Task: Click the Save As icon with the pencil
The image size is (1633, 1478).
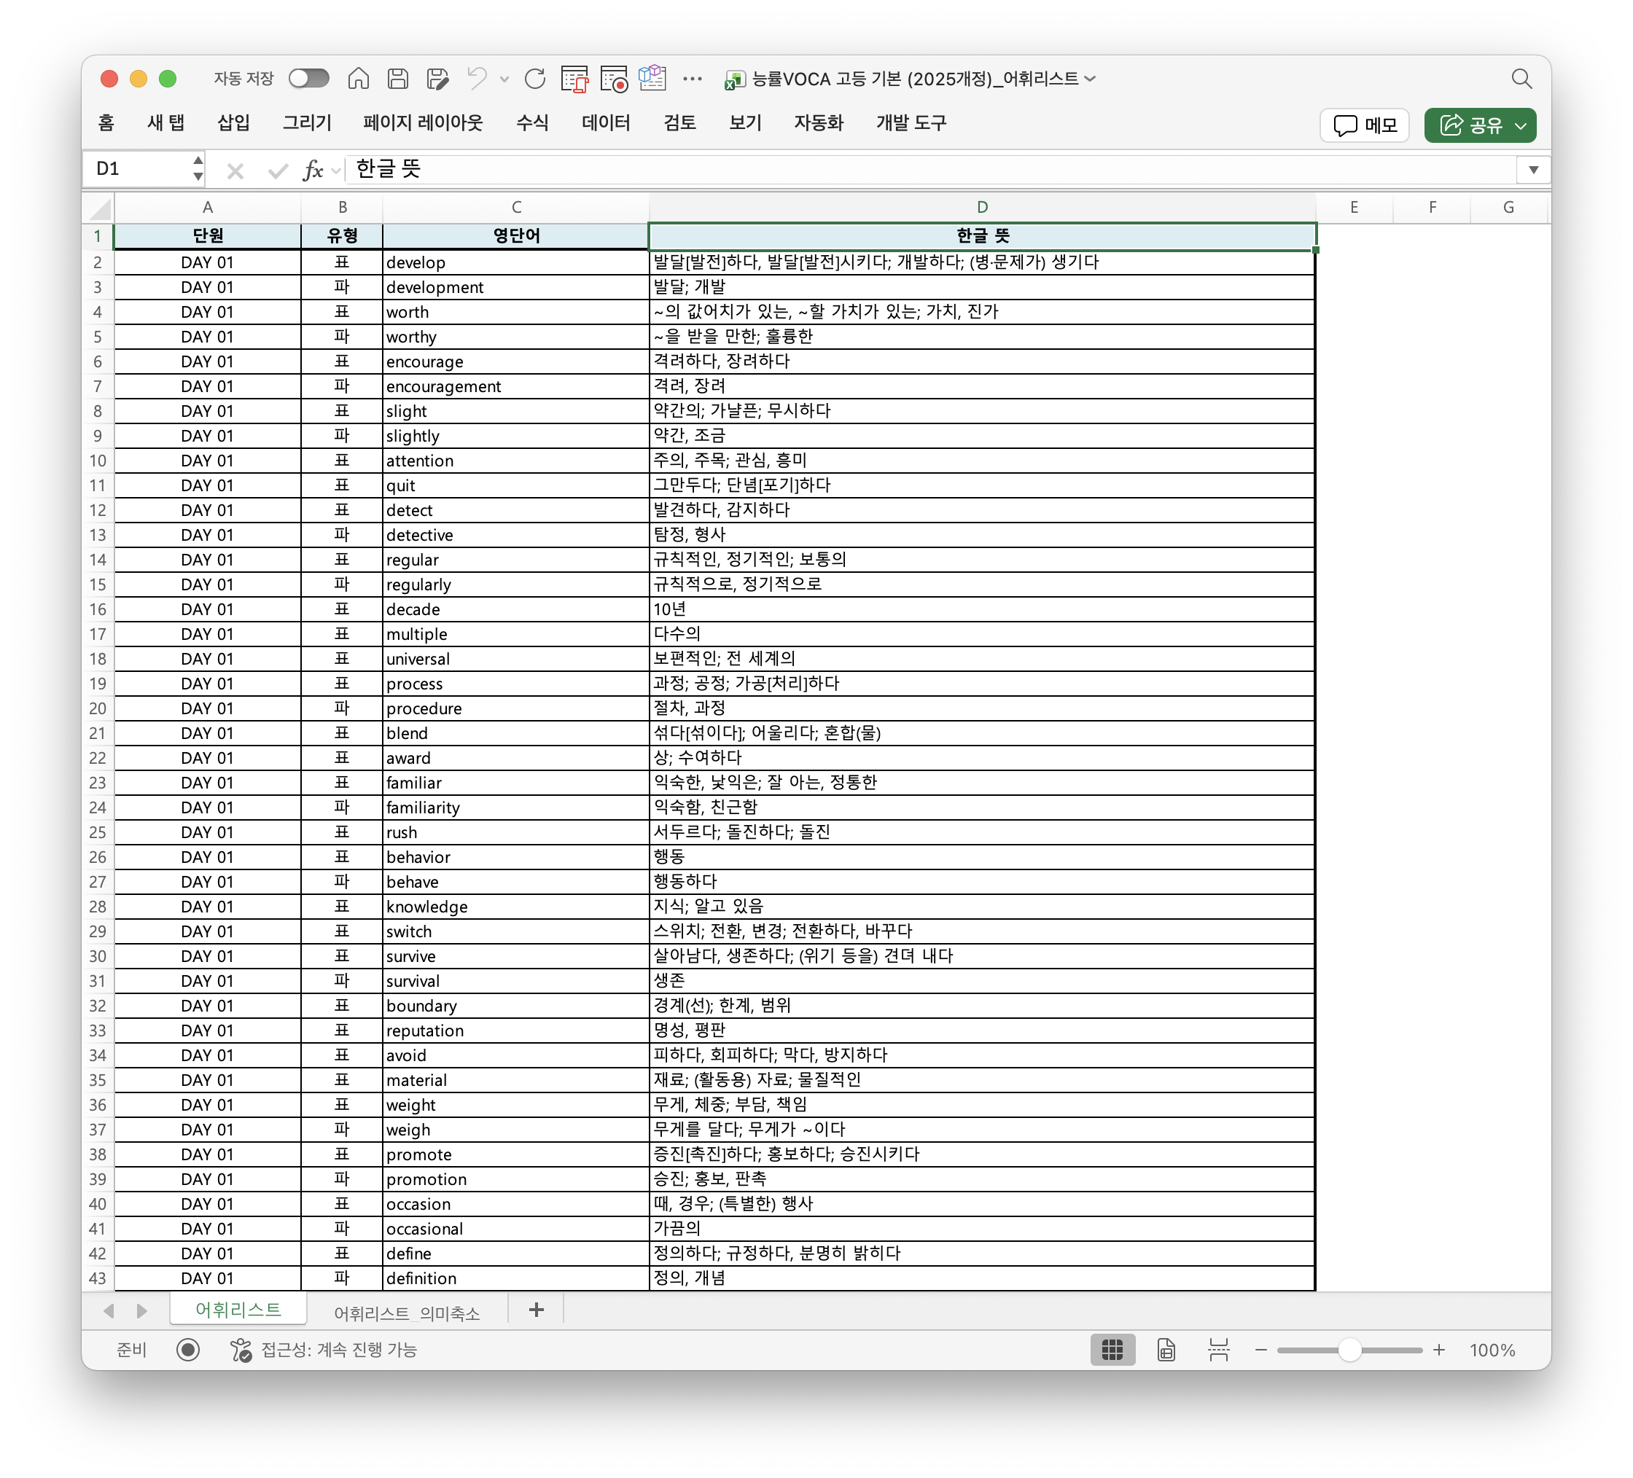Action: click(437, 79)
